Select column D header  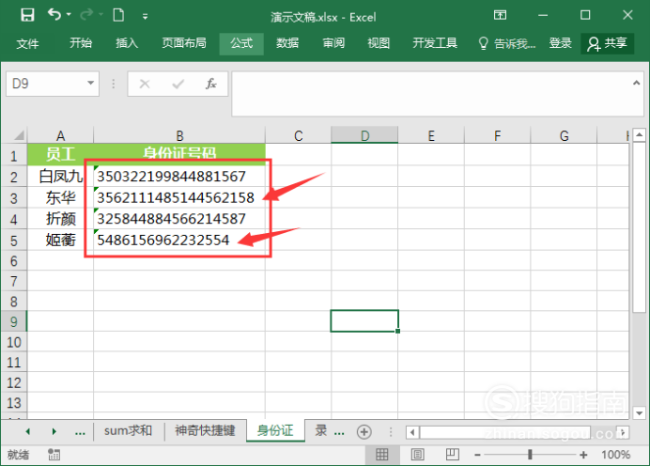[x=364, y=135]
